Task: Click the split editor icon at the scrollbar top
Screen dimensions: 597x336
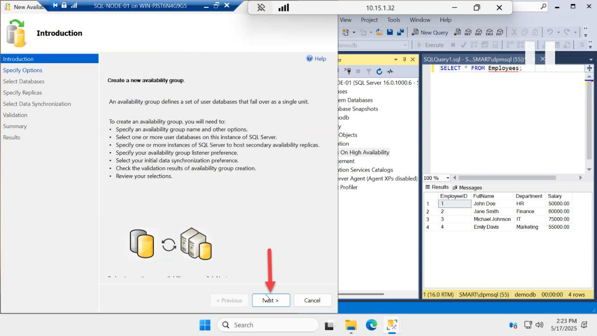Action: coord(589,68)
